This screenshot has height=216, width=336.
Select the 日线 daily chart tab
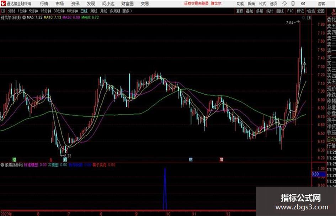coord(84,11)
